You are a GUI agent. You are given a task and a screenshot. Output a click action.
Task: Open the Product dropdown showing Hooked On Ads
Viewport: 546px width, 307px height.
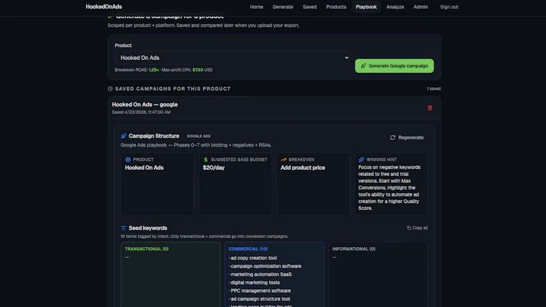point(232,58)
